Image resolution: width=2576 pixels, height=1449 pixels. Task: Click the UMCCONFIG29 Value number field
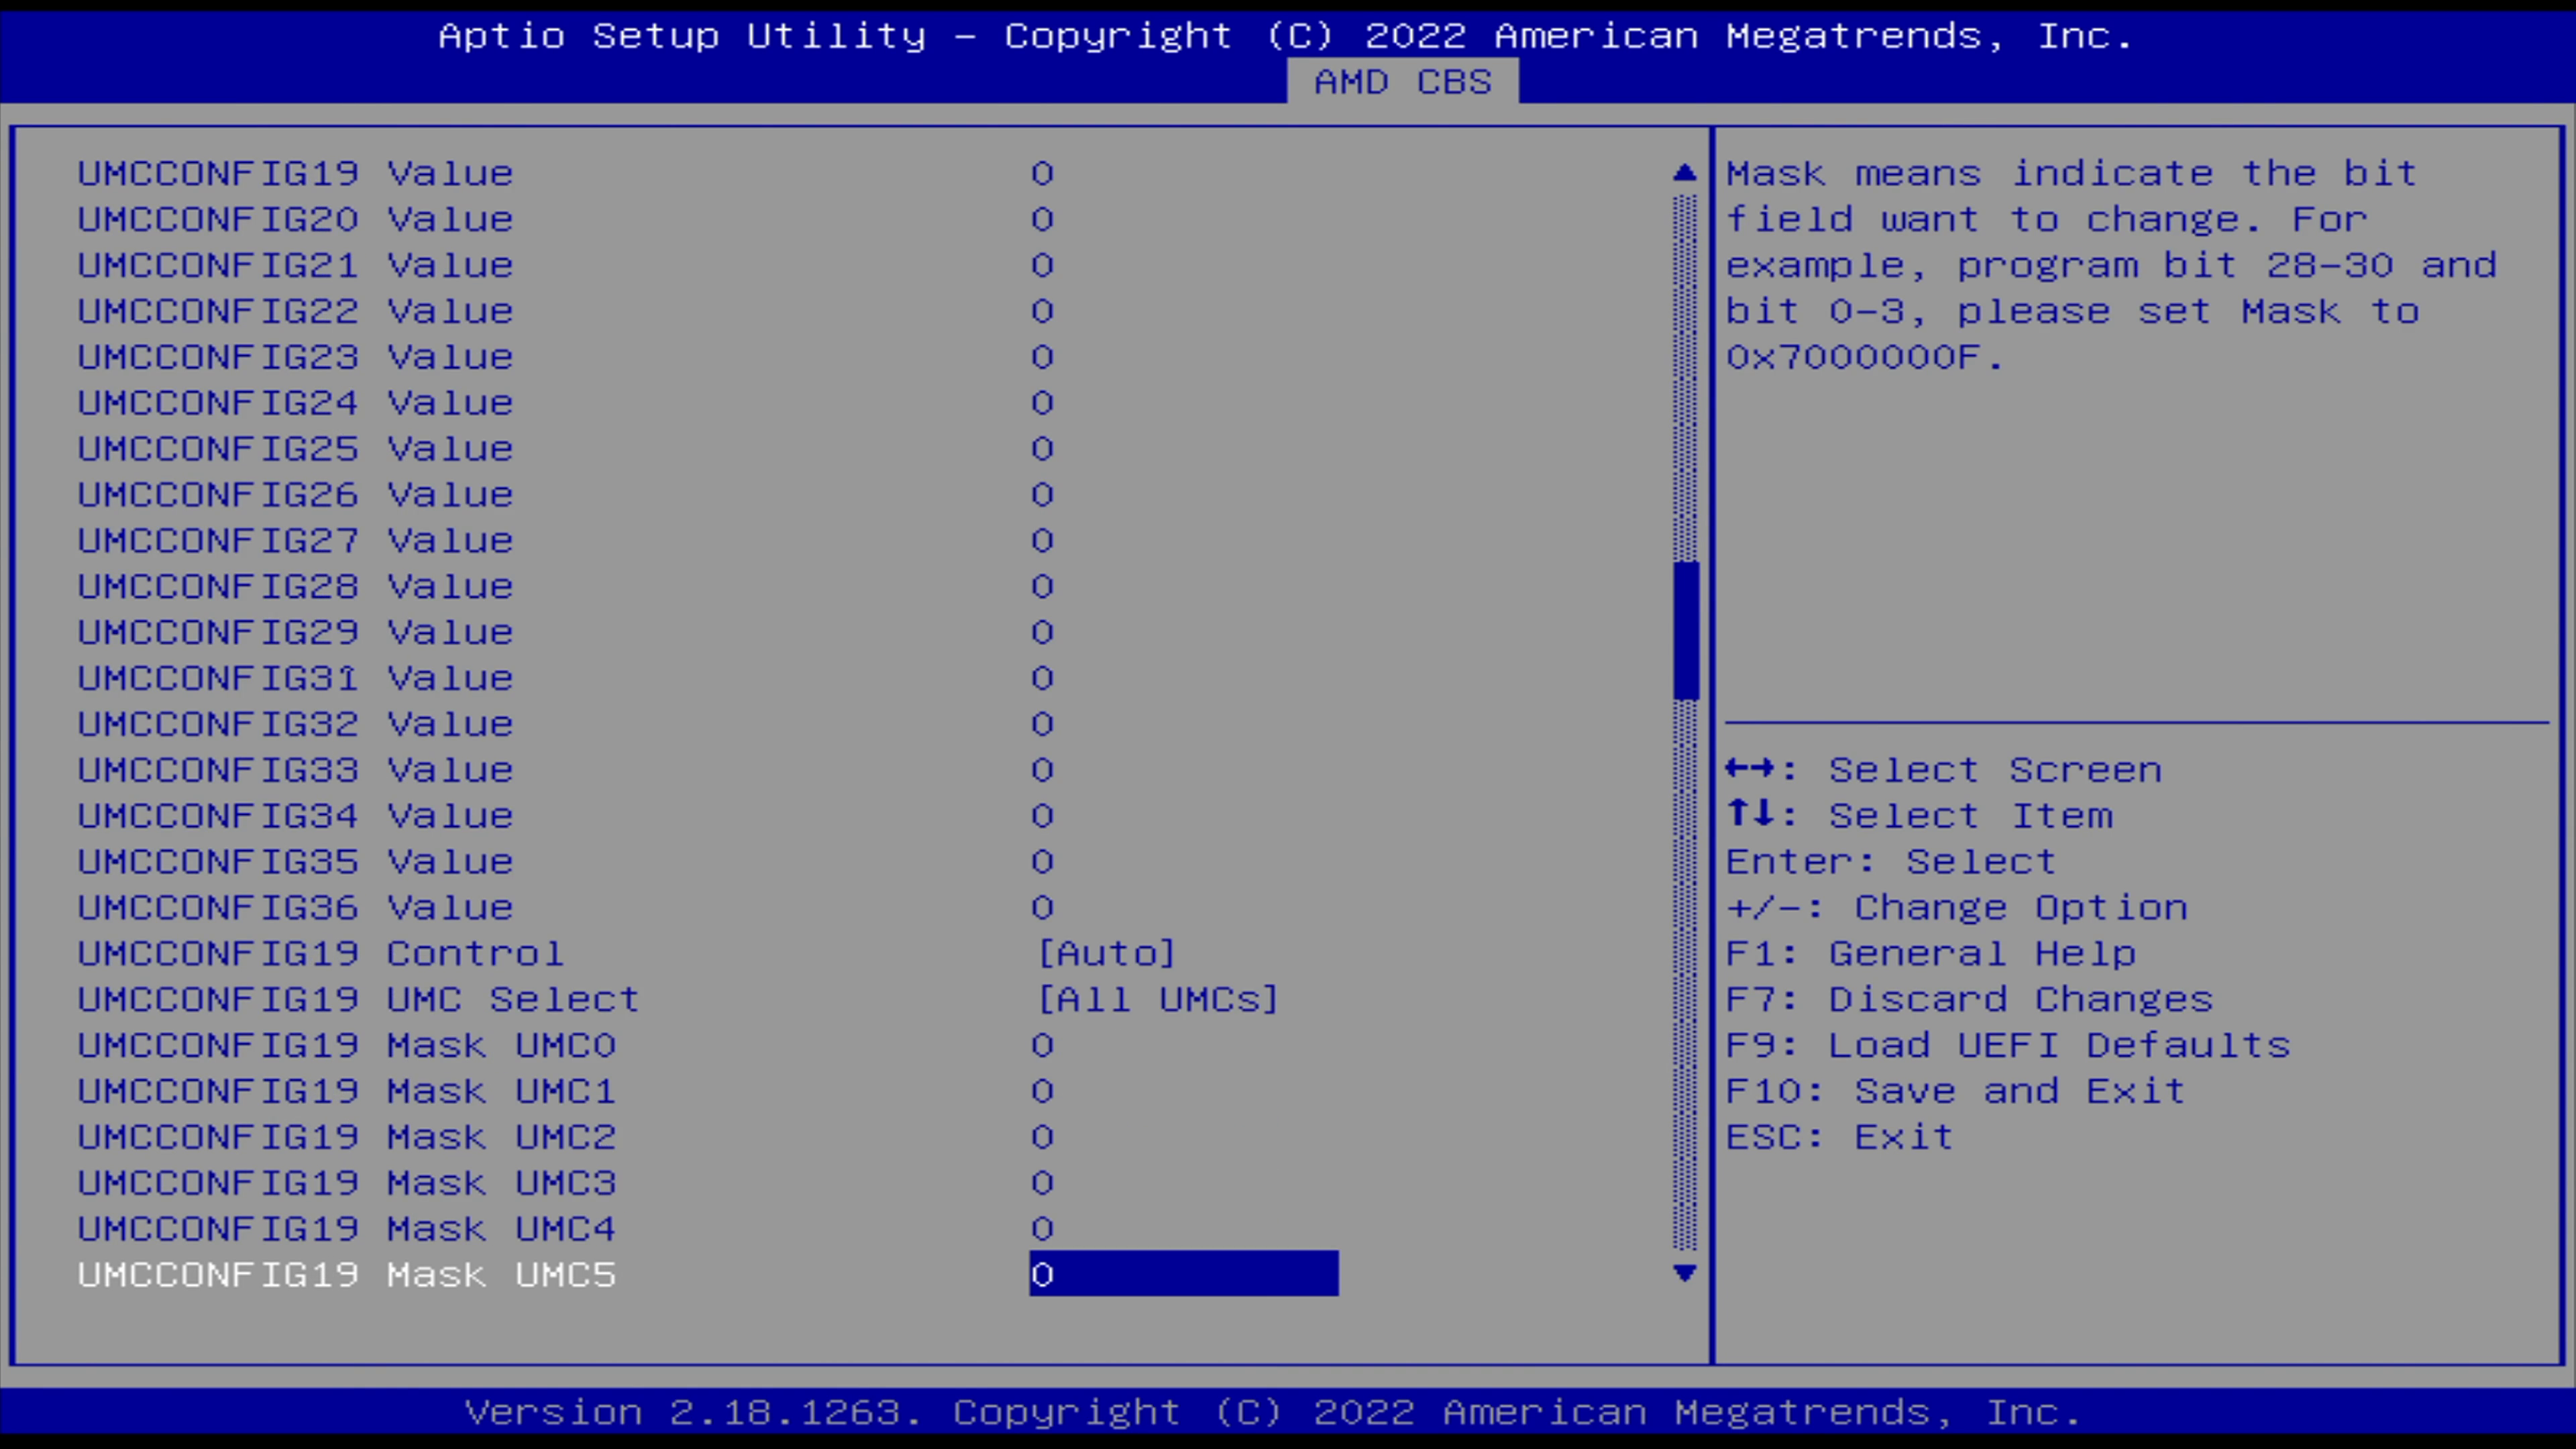coord(1042,632)
